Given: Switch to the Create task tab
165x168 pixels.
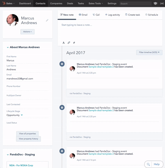Looking at the screenshot, I should (x=133, y=15).
